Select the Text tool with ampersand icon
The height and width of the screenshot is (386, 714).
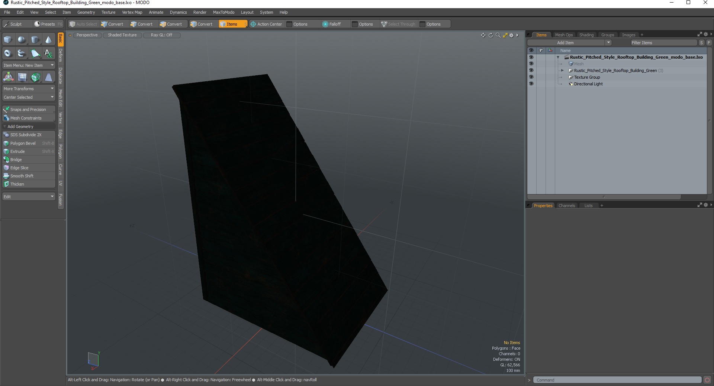click(x=48, y=53)
